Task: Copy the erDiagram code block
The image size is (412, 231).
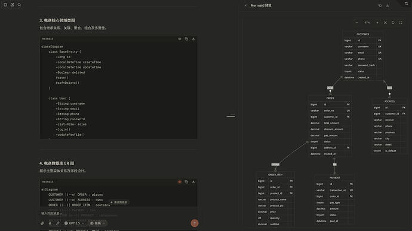Action: [x=186, y=182]
